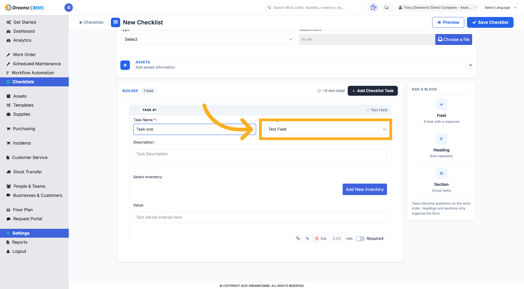
Task: Grab the drag handle of Task #1
Action: pyautogui.click(x=135, y=110)
